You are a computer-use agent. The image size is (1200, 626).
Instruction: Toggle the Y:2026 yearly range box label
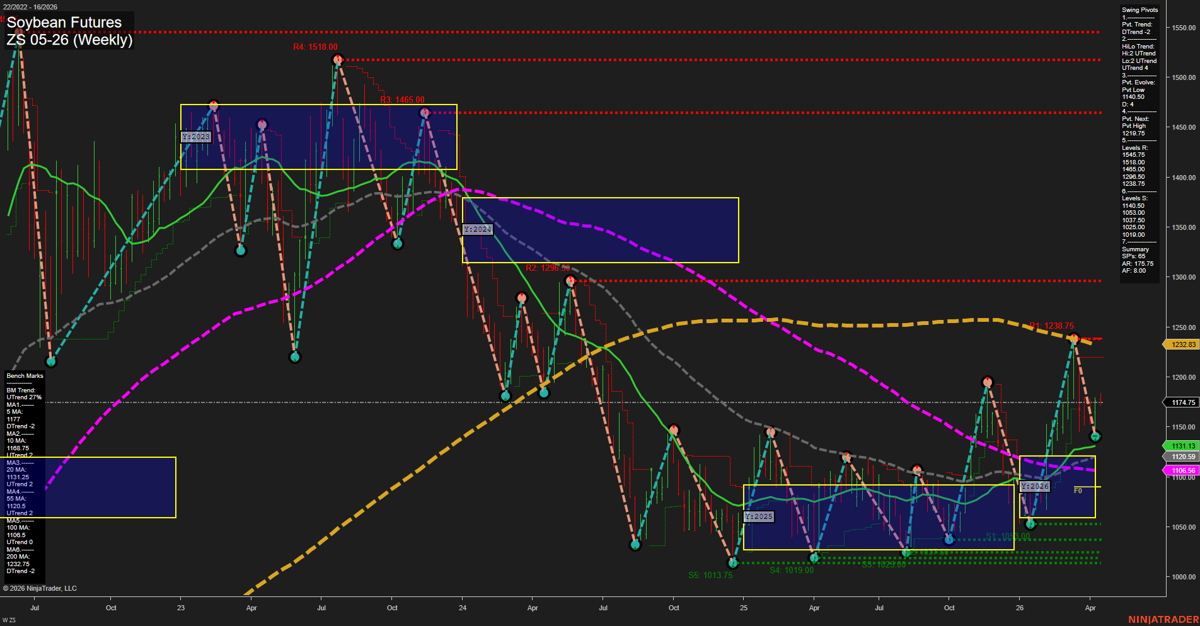[x=1034, y=486]
